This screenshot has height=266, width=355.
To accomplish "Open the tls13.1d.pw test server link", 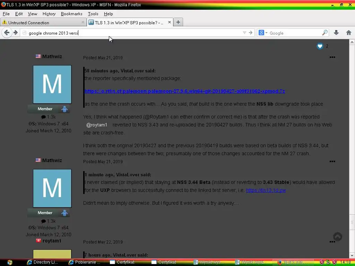I will (x=266, y=190).
